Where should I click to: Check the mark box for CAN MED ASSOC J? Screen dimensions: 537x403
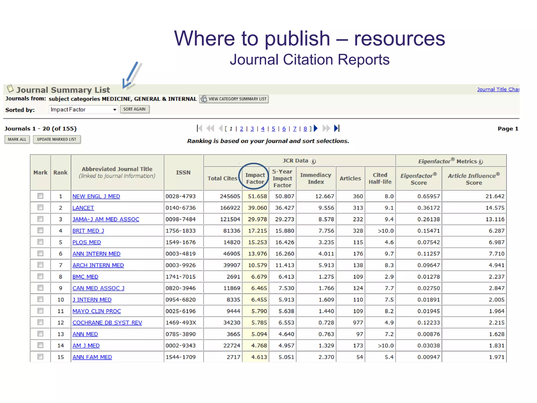[40, 288]
